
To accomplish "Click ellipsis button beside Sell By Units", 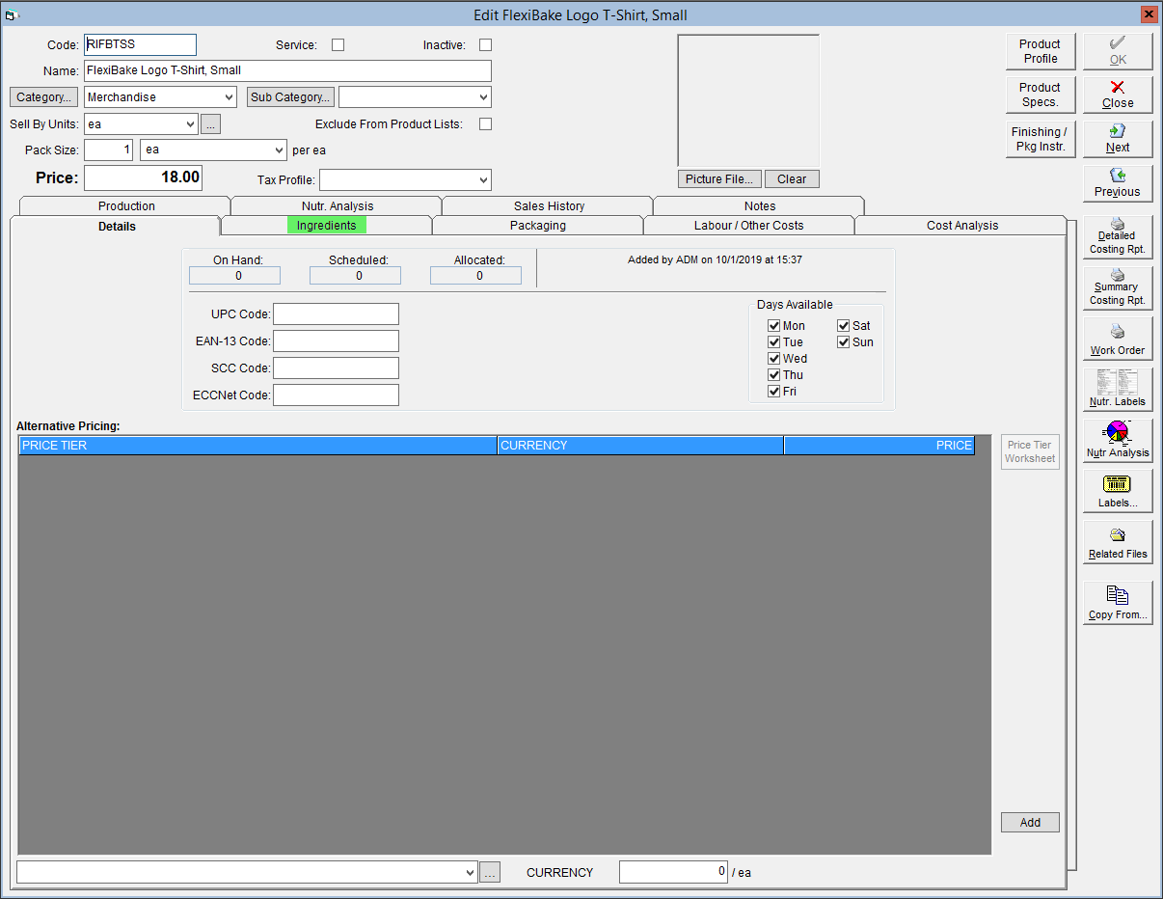I will coord(211,123).
